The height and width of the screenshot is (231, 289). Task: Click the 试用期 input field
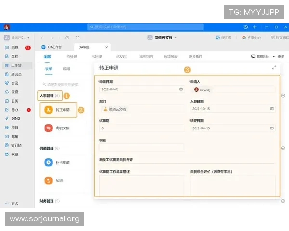[142, 128]
